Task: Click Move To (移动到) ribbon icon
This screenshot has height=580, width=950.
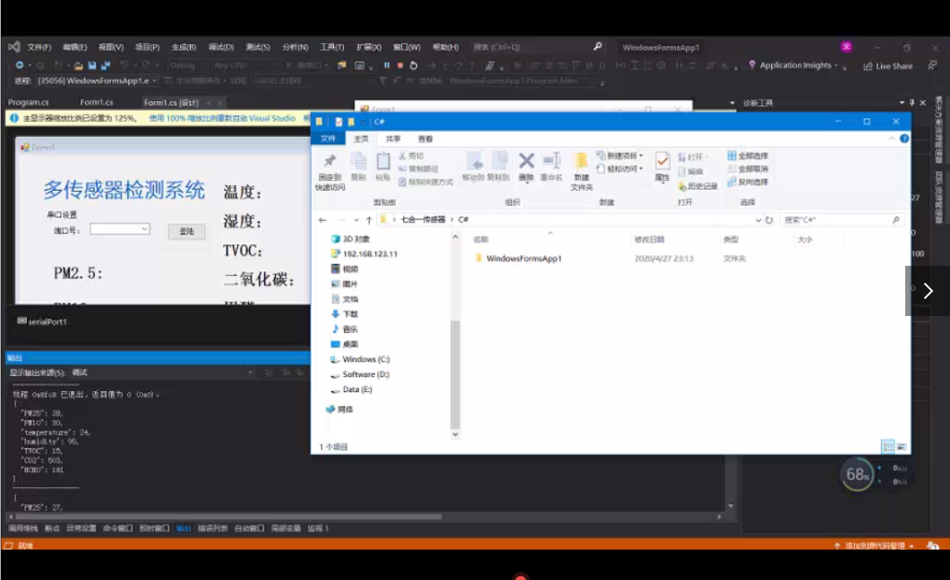Action: pos(473,166)
